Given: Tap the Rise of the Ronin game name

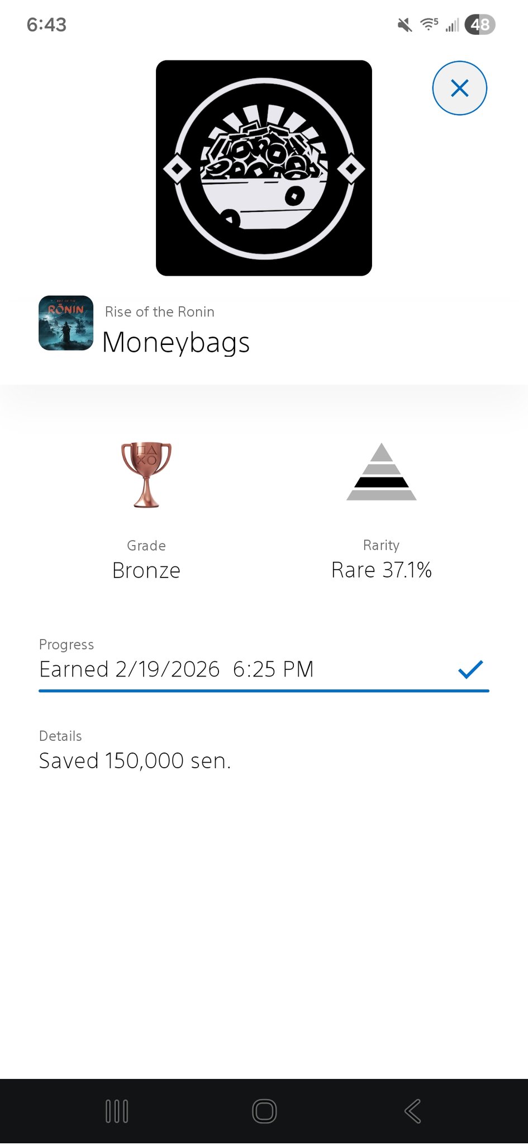Looking at the screenshot, I should [160, 312].
